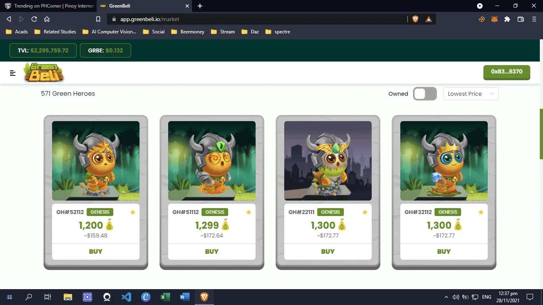
Task: Open the Beermoney bookmarks folder
Action: click(188, 32)
